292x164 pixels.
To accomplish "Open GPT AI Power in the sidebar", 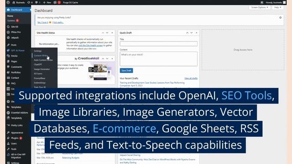I will pos(18,51).
